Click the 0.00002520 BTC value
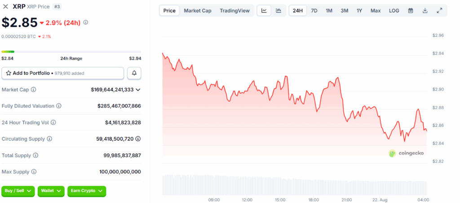 (18, 37)
